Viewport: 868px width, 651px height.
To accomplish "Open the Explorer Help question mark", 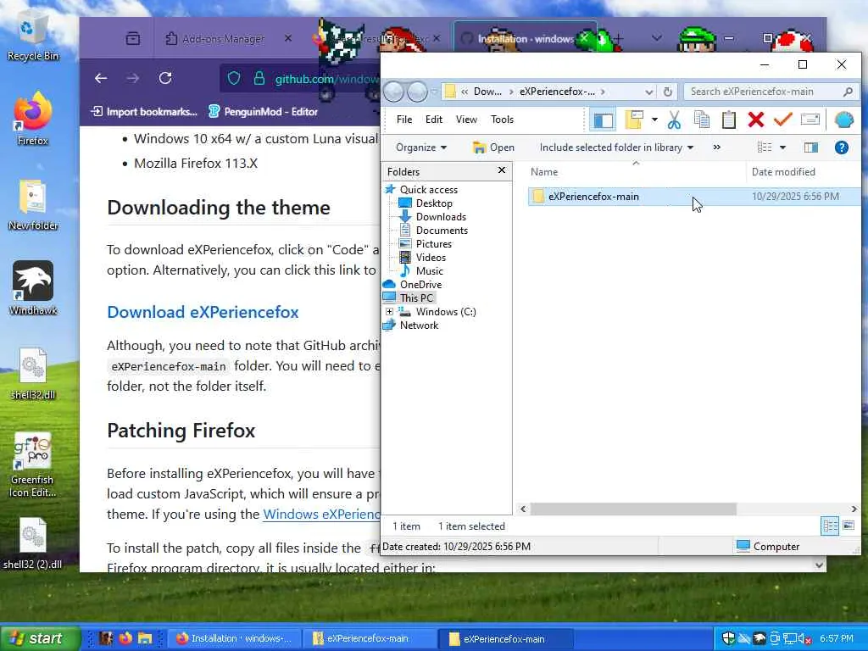I will (842, 147).
